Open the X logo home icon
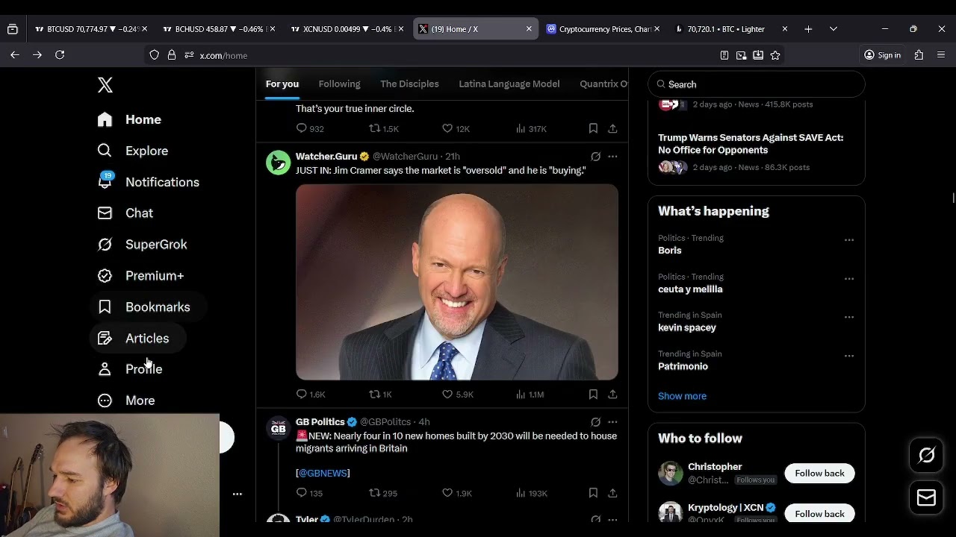Viewport: 956px width, 537px height. click(105, 85)
